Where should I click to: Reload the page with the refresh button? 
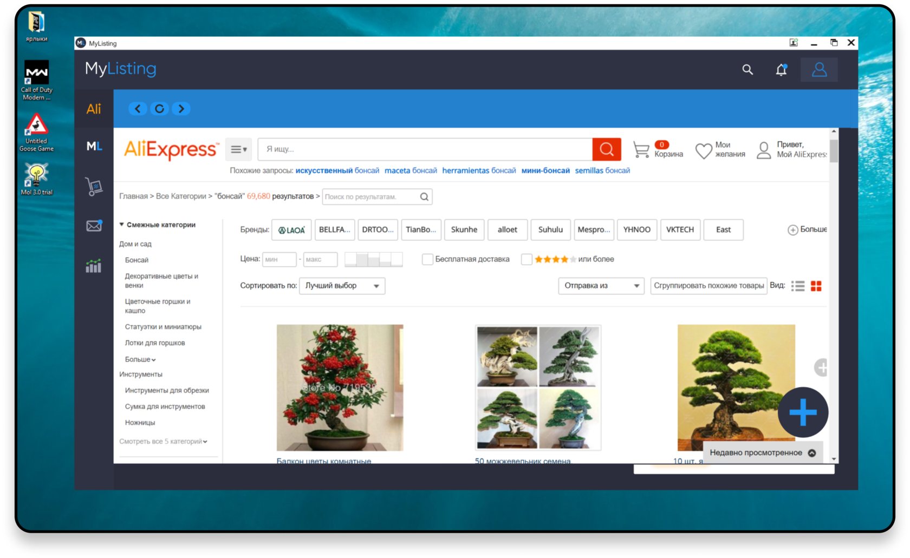tap(159, 109)
